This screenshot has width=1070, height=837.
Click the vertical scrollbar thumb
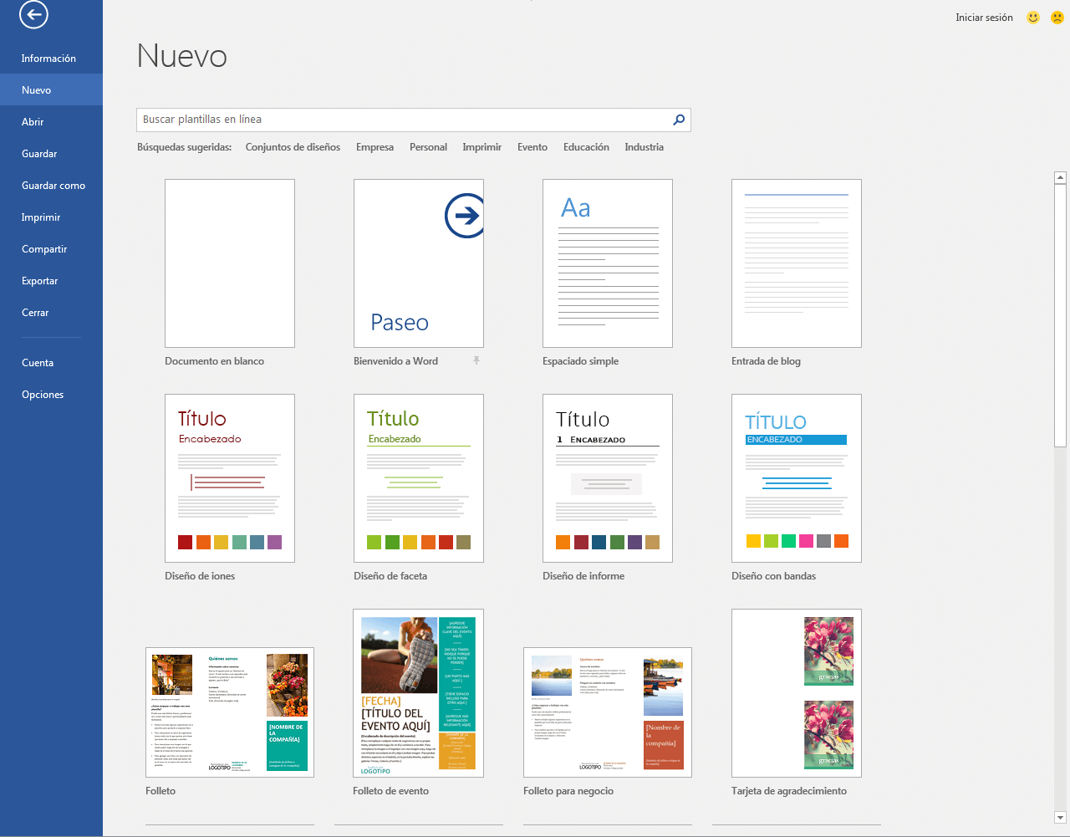click(x=1060, y=316)
